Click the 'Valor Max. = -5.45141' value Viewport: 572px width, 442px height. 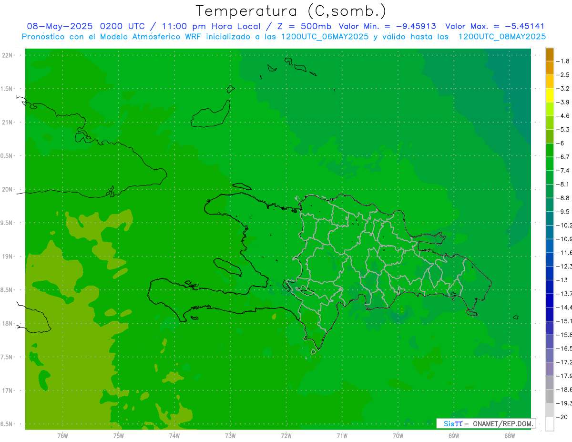click(x=495, y=26)
